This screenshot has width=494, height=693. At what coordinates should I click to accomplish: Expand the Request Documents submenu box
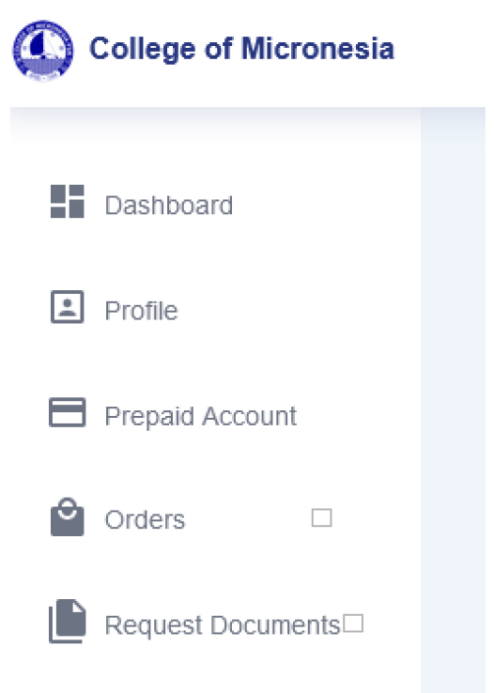click(353, 624)
